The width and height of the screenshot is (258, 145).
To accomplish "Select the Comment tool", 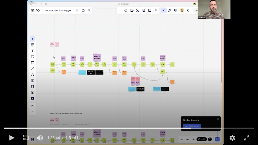I will 33,80.
